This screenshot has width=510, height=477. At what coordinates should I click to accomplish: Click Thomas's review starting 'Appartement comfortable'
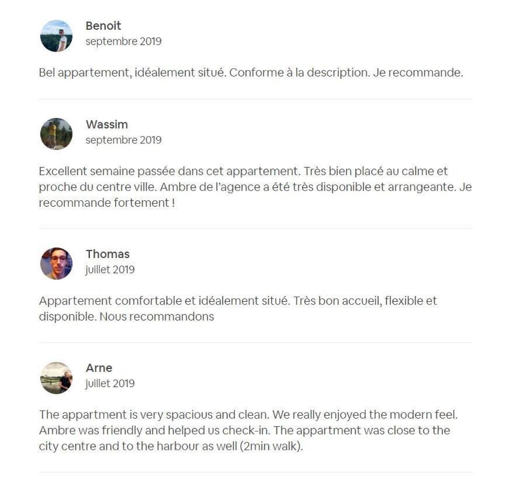tap(238, 309)
